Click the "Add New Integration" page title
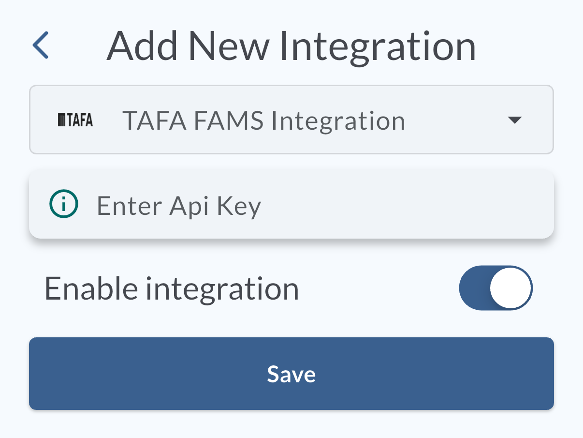The image size is (583, 438). (291, 46)
